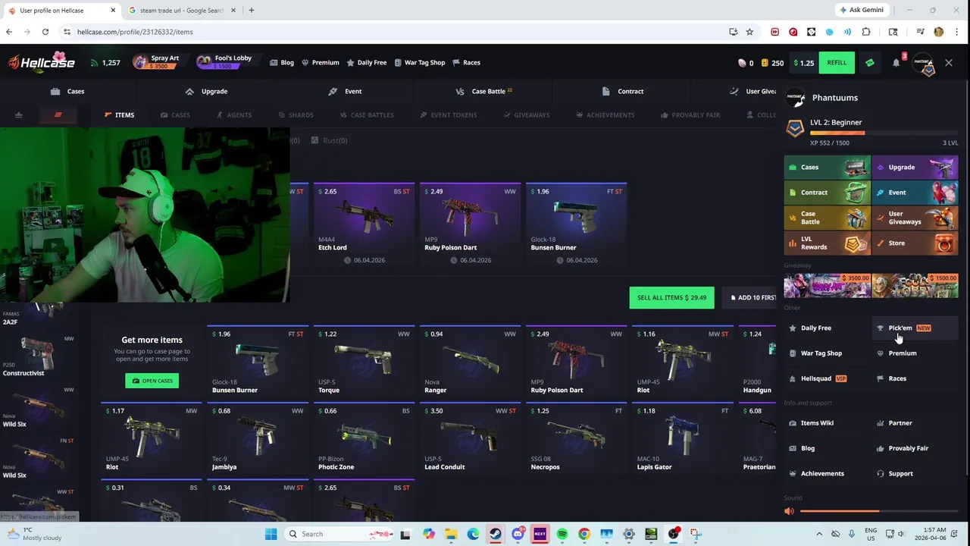Select the USP-S Torque item card

coord(362,362)
